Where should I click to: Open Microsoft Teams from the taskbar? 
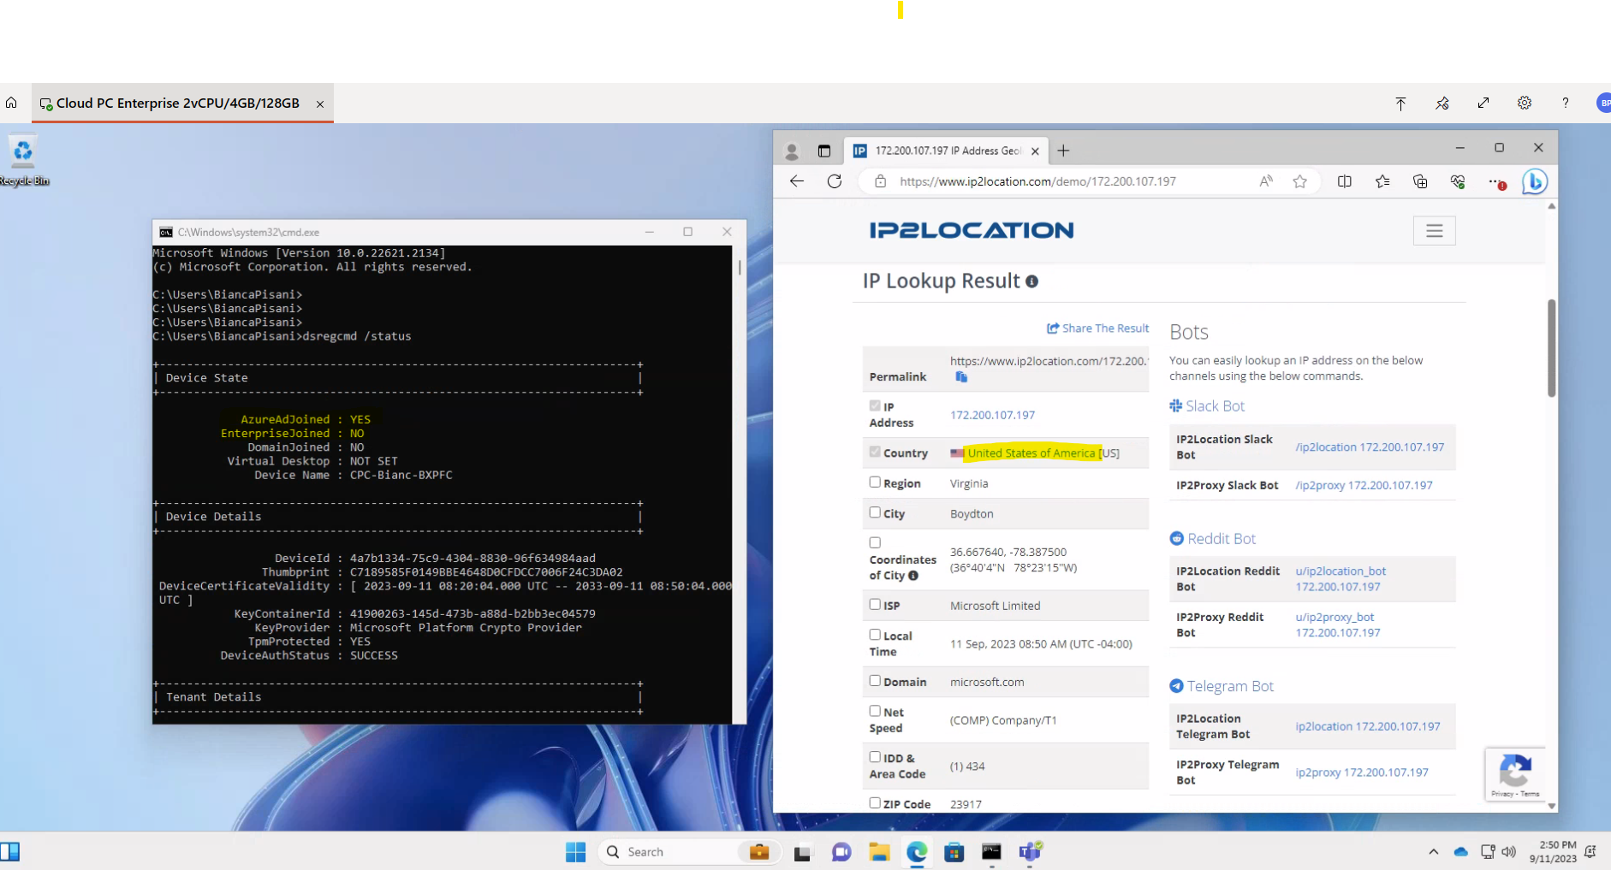[x=1030, y=852]
